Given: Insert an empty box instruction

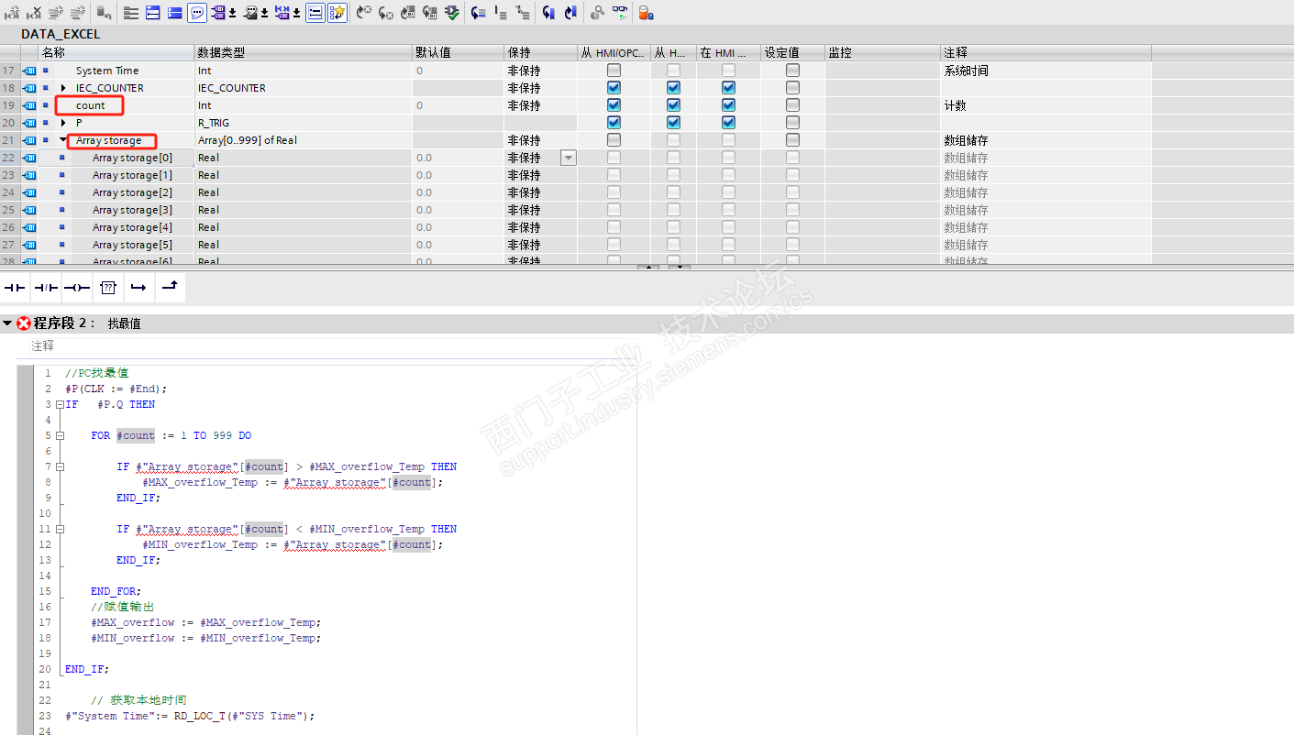Looking at the screenshot, I should (x=108, y=288).
